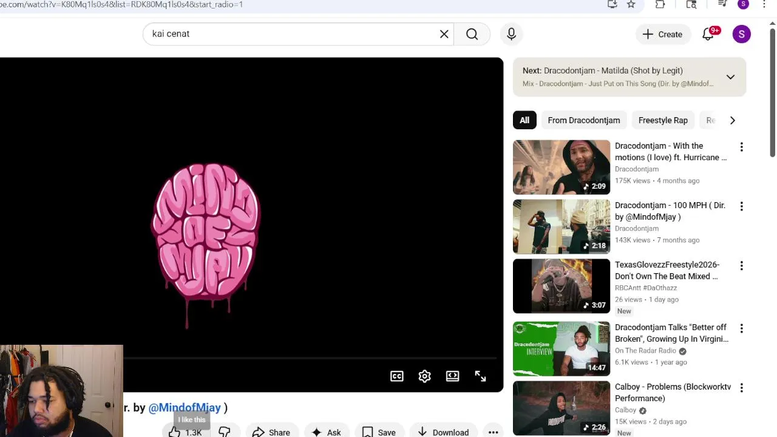The height and width of the screenshot is (437, 777).
Task: Click the Download button
Action: (443, 432)
